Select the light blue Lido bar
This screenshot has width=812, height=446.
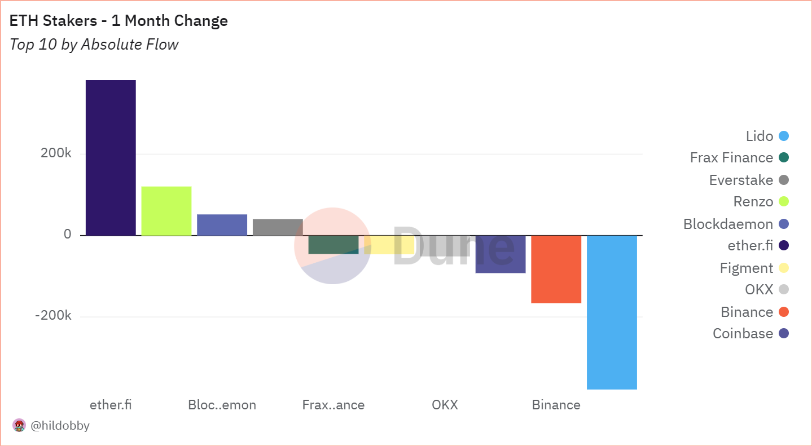(x=612, y=312)
